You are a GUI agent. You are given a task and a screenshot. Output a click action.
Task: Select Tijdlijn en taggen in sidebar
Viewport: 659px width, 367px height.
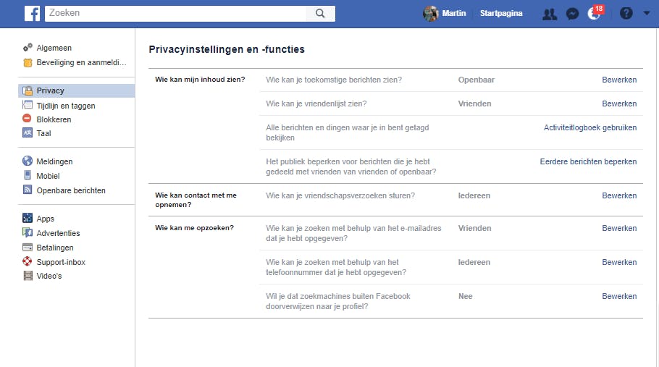tap(65, 106)
